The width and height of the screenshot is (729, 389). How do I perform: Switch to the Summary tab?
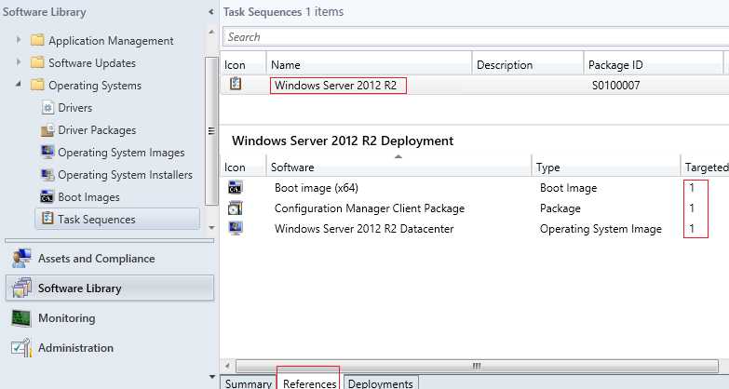coord(249,383)
